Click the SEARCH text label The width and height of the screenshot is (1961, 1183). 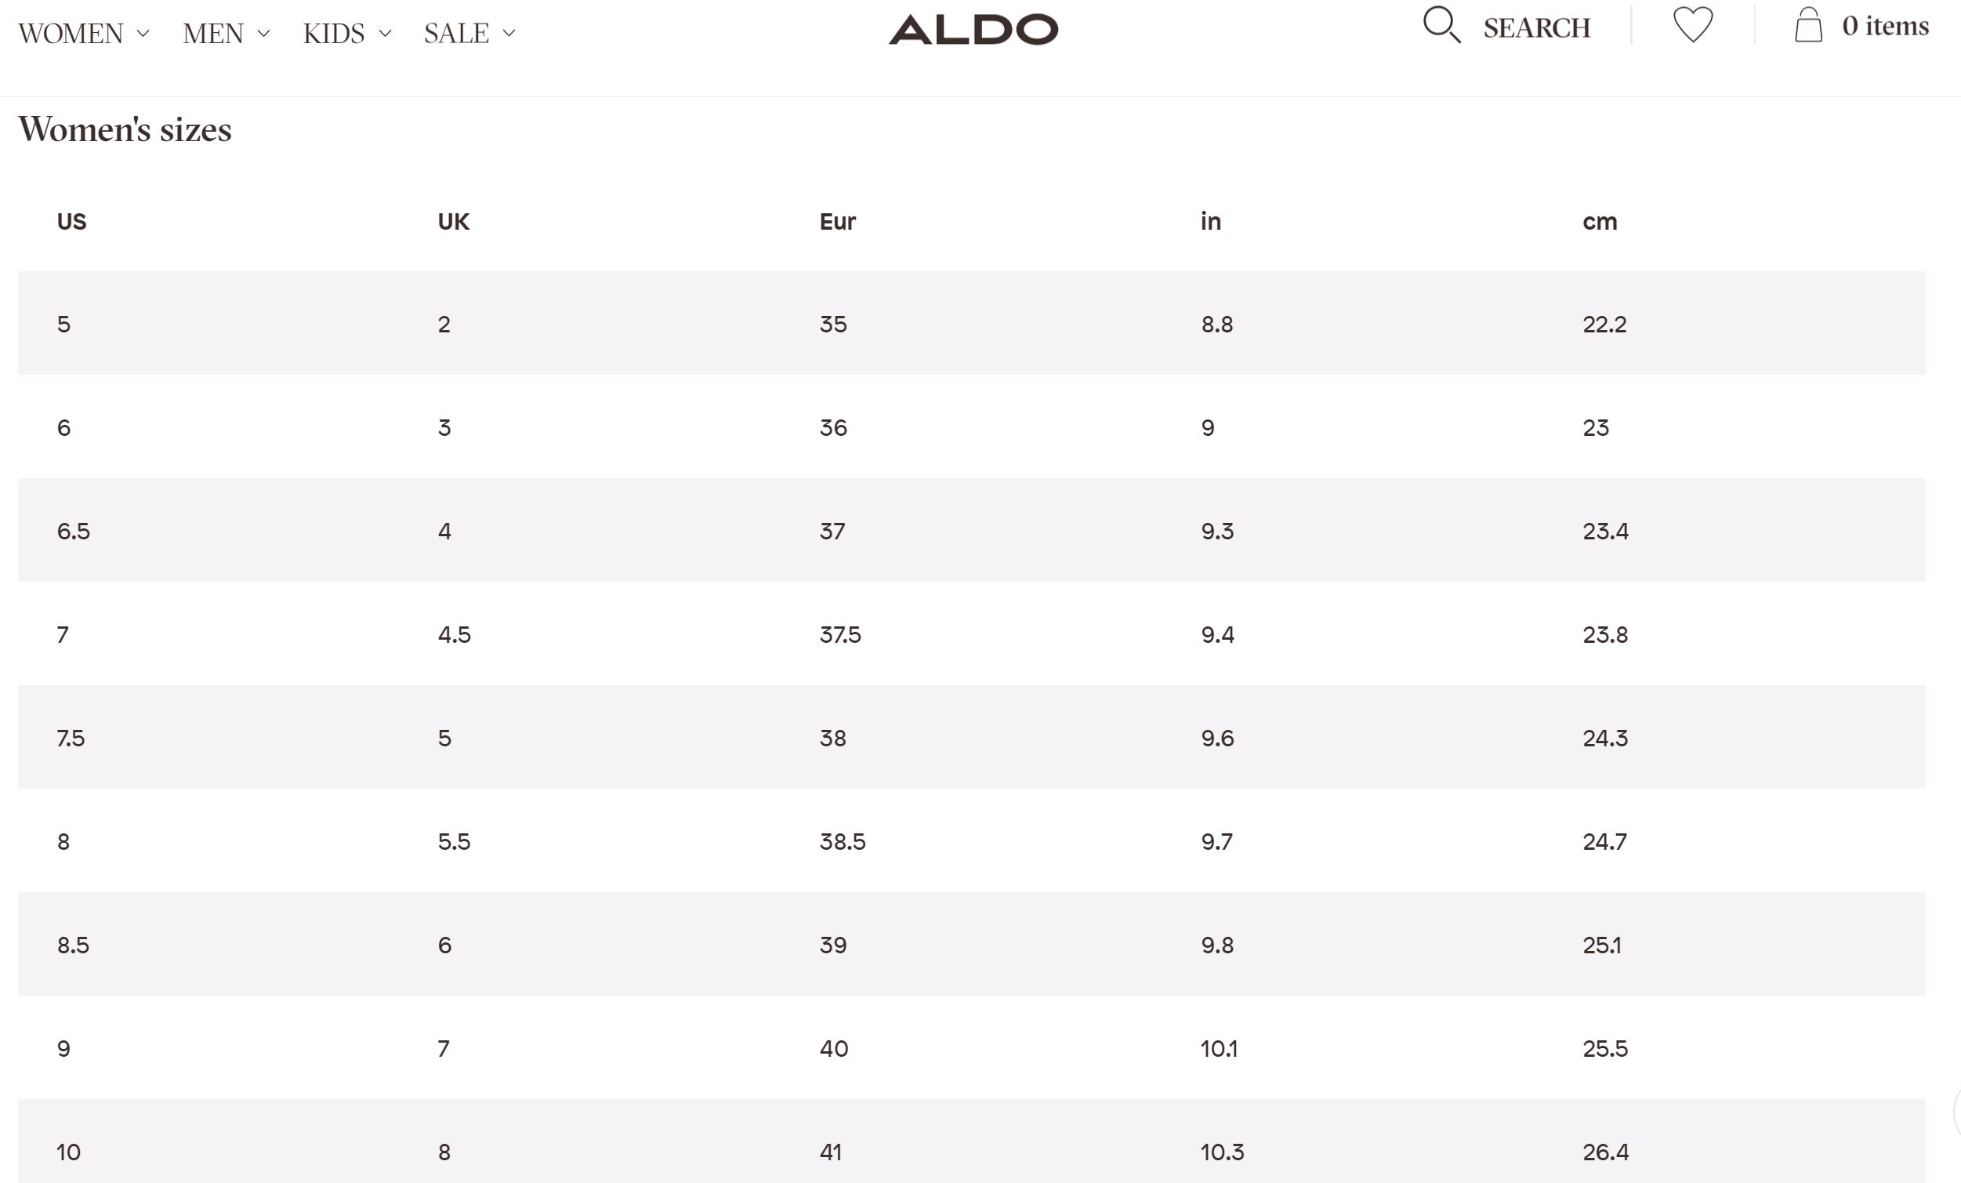tap(1536, 29)
